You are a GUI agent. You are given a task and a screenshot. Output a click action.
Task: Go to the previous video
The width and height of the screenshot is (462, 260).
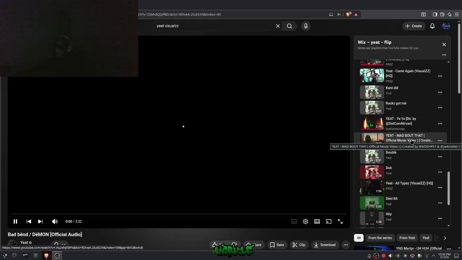(29, 221)
